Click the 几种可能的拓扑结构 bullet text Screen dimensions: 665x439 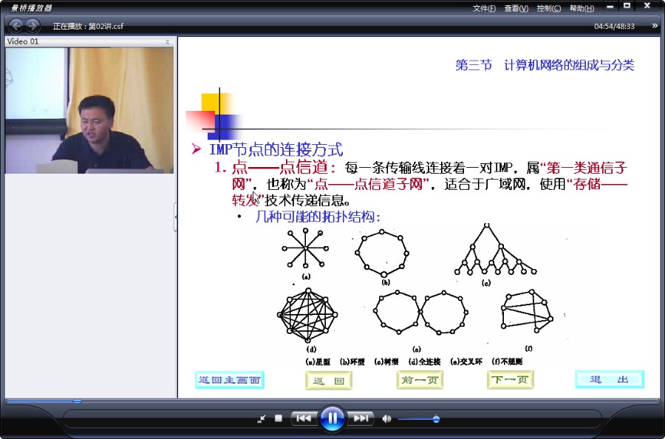click(318, 217)
